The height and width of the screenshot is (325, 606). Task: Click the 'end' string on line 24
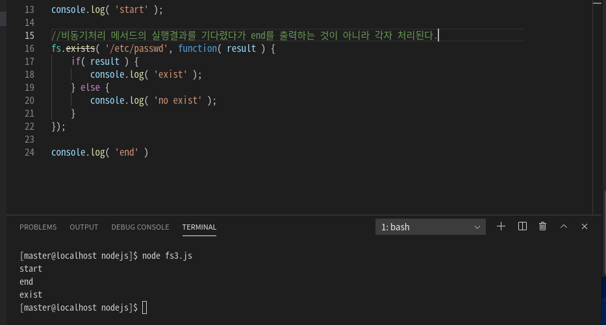click(x=127, y=152)
